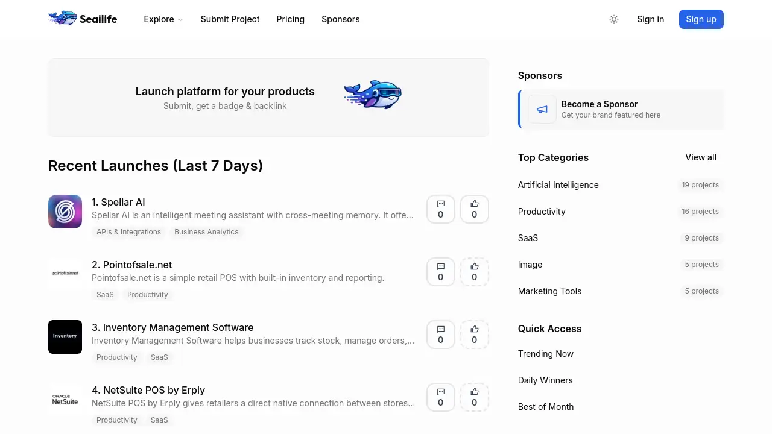
Task: Open the Spellar AI app thumbnail
Action: (x=65, y=212)
